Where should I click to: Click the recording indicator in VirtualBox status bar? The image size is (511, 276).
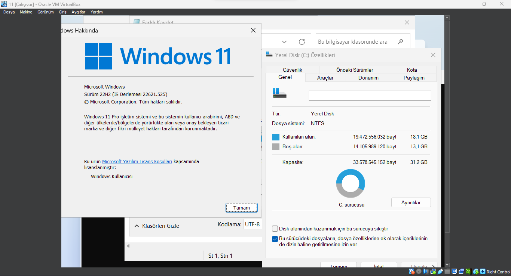pyautogui.click(x=462, y=272)
